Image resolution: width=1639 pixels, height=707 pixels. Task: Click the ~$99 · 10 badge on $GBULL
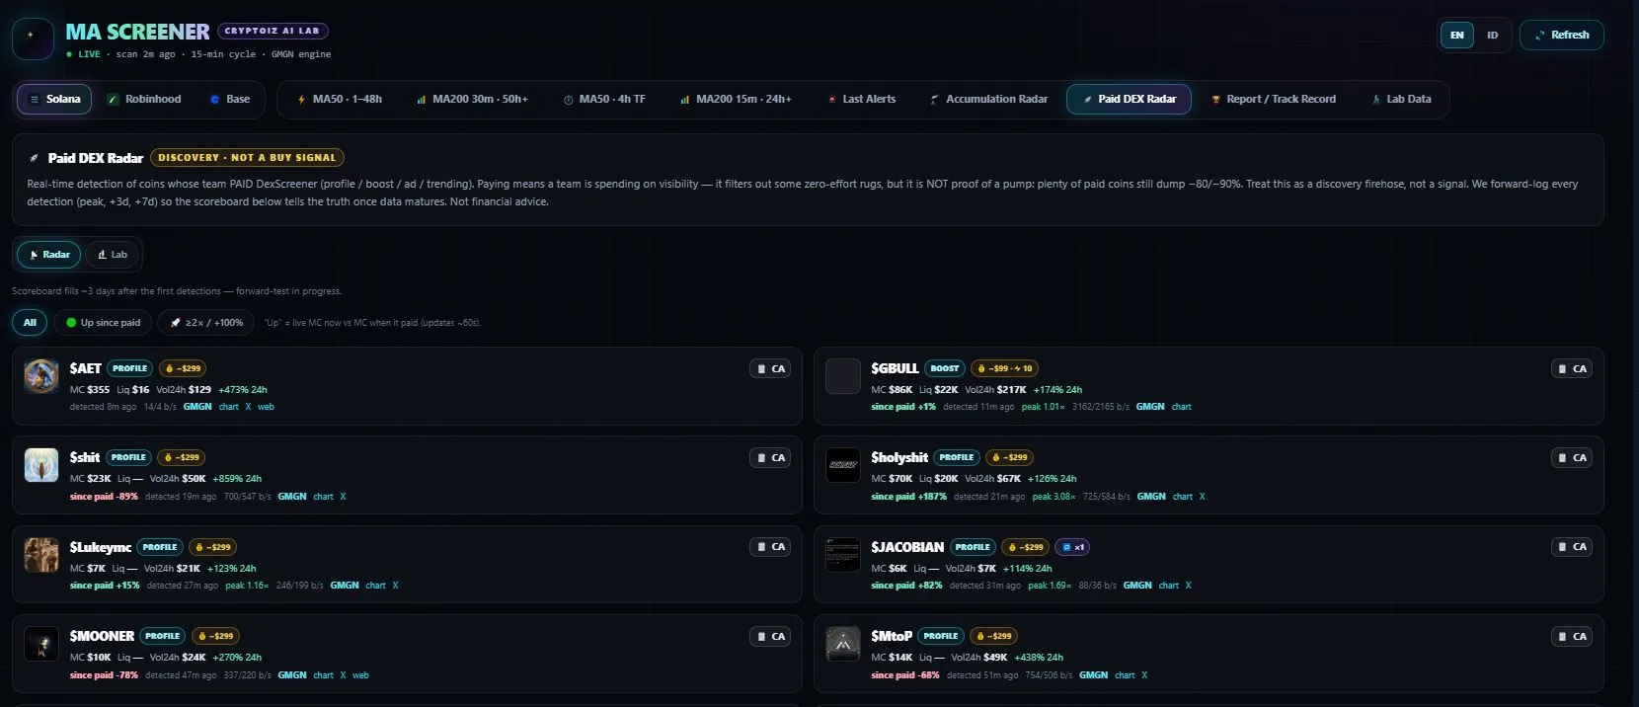(x=1004, y=368)
